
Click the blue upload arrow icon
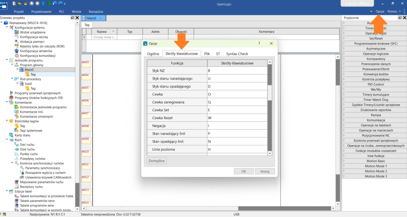(x=43, y=3)
